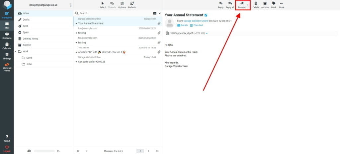Image resolution: width=340 pixels, height=154 pixels.
Task: Switch to Mail in the sidebar
Action: point(7,26)
